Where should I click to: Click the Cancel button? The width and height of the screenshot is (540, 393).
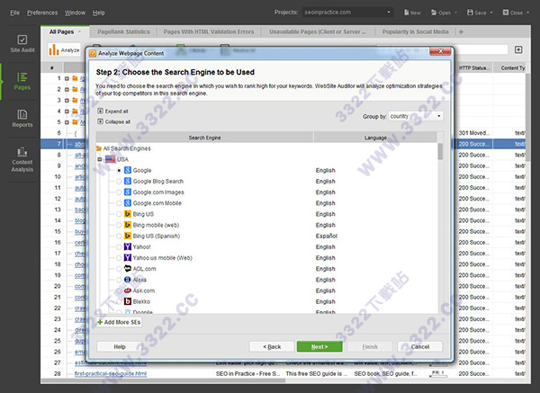[x=419, y=346]
